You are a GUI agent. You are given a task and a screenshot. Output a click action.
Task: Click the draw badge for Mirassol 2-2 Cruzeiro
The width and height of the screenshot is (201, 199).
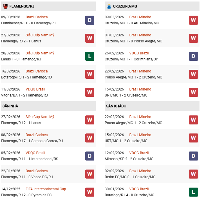pyautogui.click(x=193, y=156)
